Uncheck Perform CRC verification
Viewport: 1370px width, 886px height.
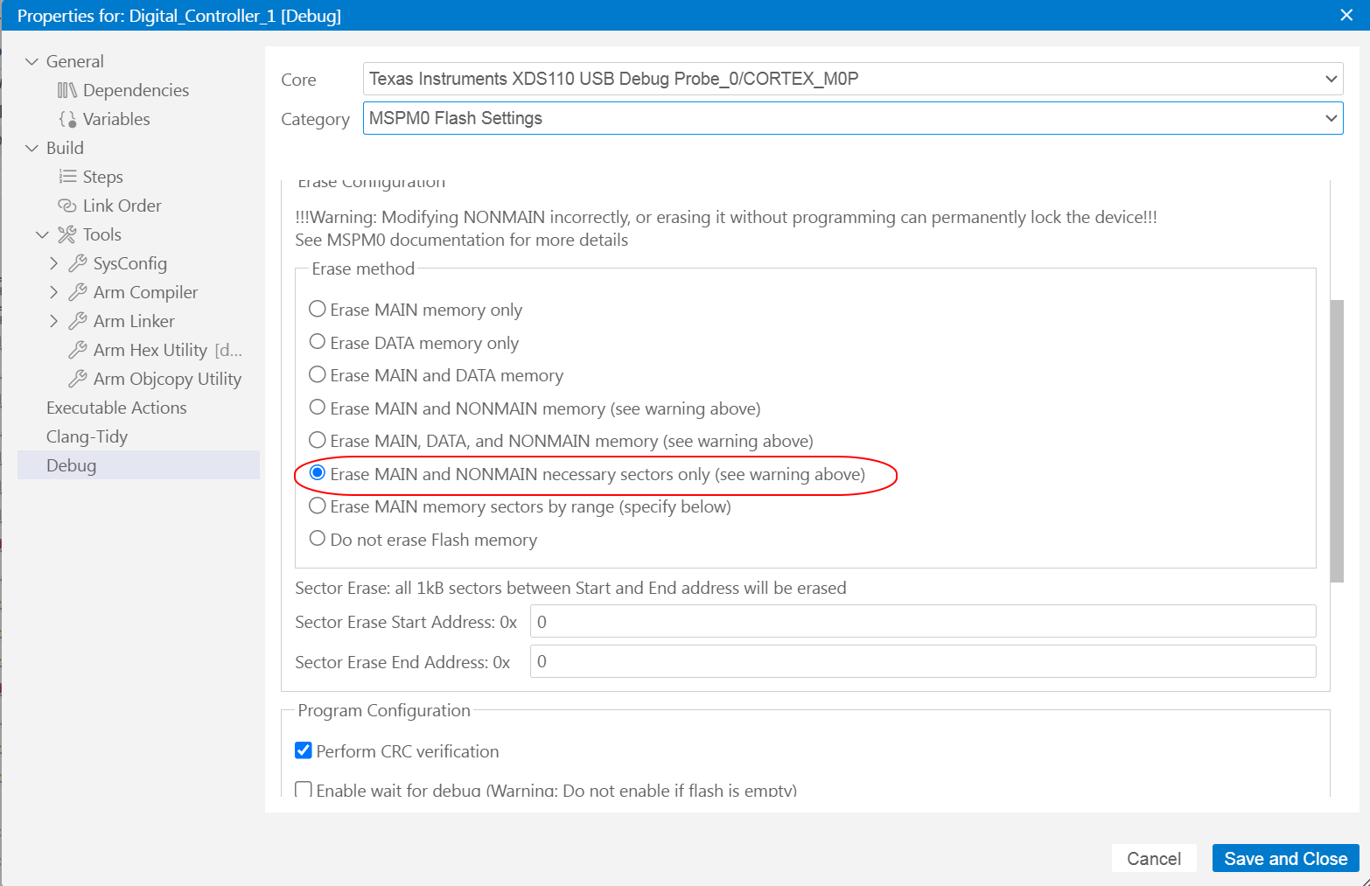(x=303, y=750)
